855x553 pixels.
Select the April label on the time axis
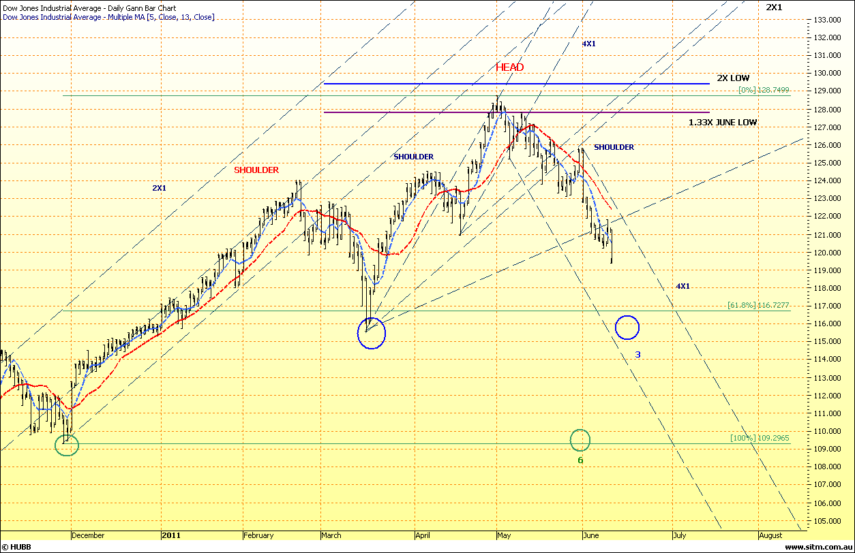point(423,535)
